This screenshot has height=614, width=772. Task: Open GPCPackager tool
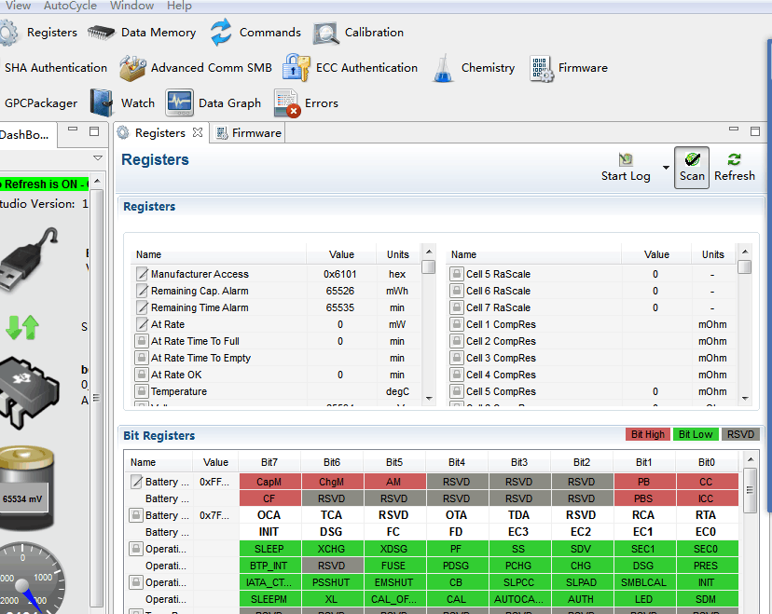[41, 103]
